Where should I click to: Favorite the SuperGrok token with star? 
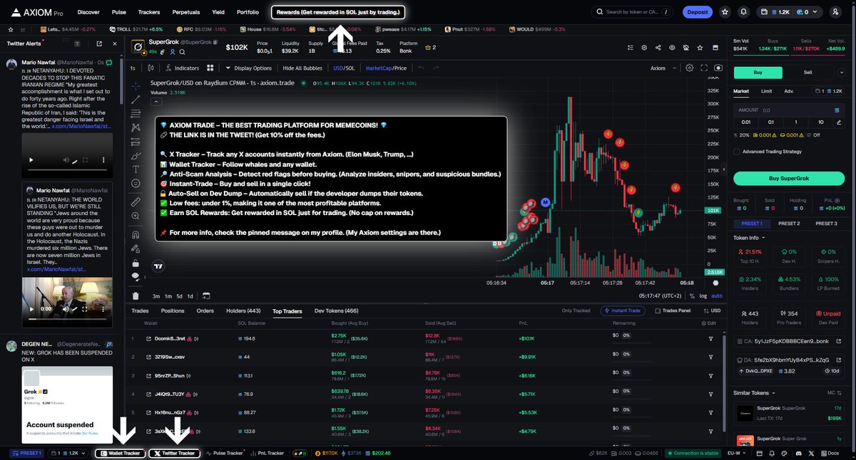tap(701, 48)
